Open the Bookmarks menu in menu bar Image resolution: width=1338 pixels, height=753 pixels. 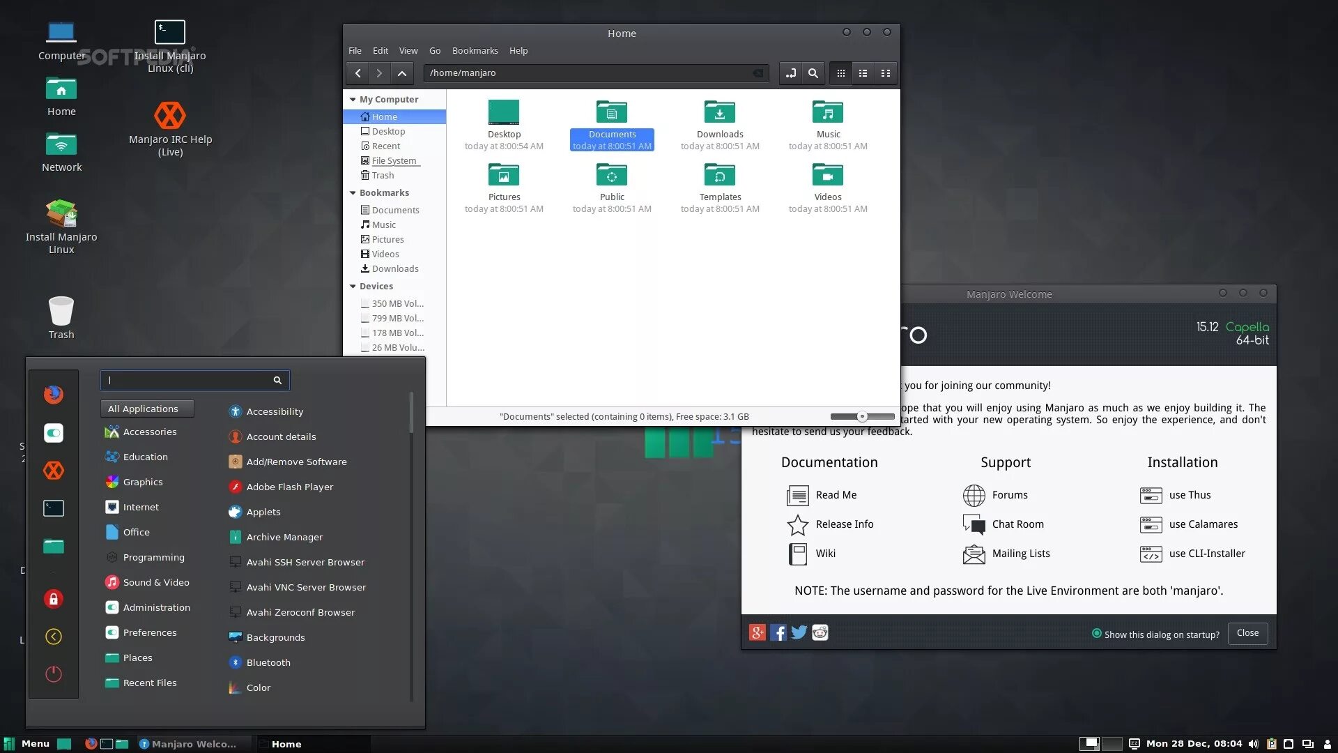pyautogui.click(x=475, y=51)
